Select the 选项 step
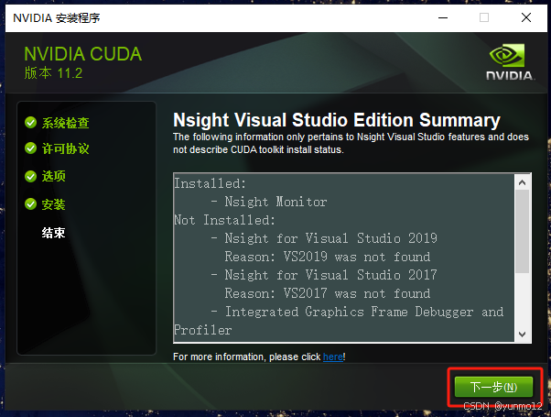 point(53,176)
